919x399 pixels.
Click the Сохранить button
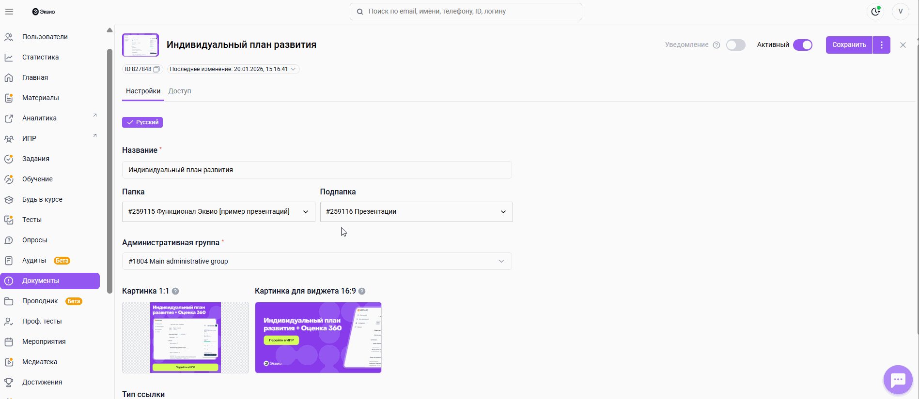849,45
